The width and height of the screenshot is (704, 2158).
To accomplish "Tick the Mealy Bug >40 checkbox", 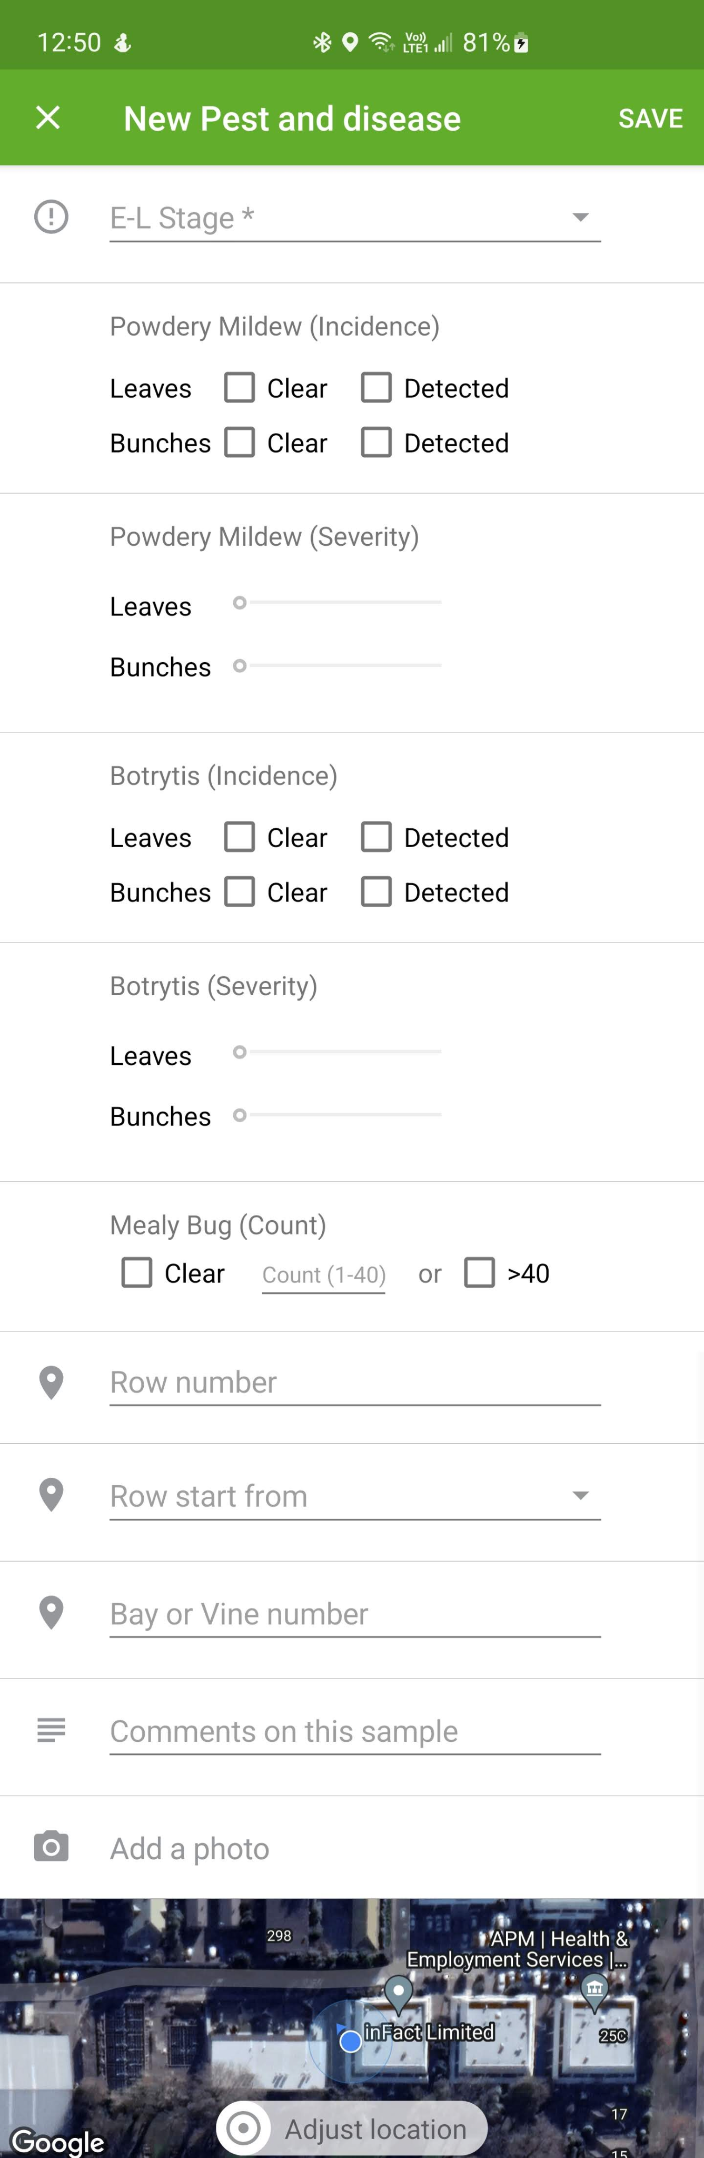I will point(480,1272).
